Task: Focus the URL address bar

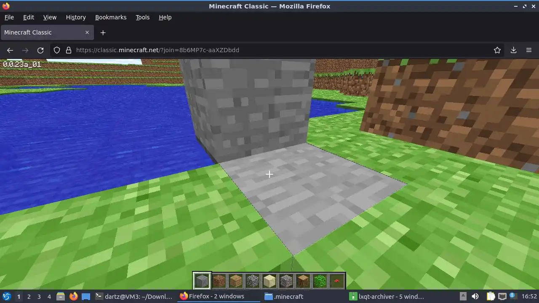Action: pos(278,50)
